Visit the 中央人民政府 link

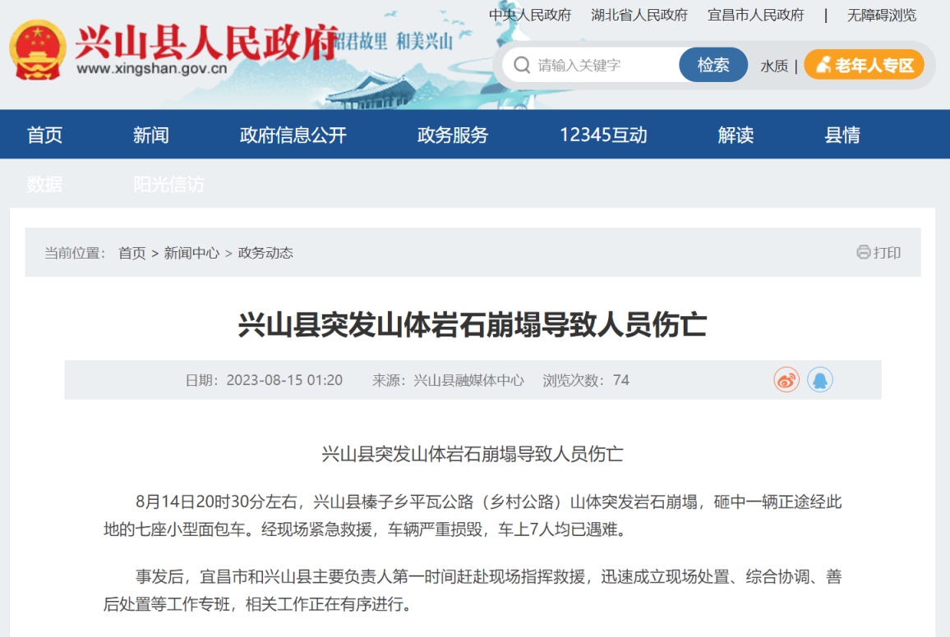tap(530, 15)
